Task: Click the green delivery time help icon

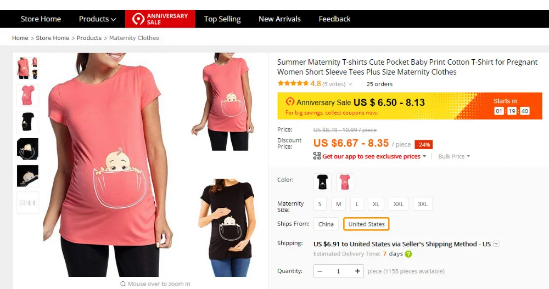Action: (x=408, y=254)
